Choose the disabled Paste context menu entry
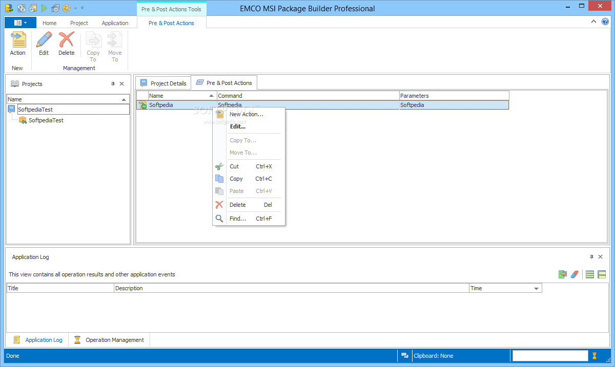 [x=249, y=191]
